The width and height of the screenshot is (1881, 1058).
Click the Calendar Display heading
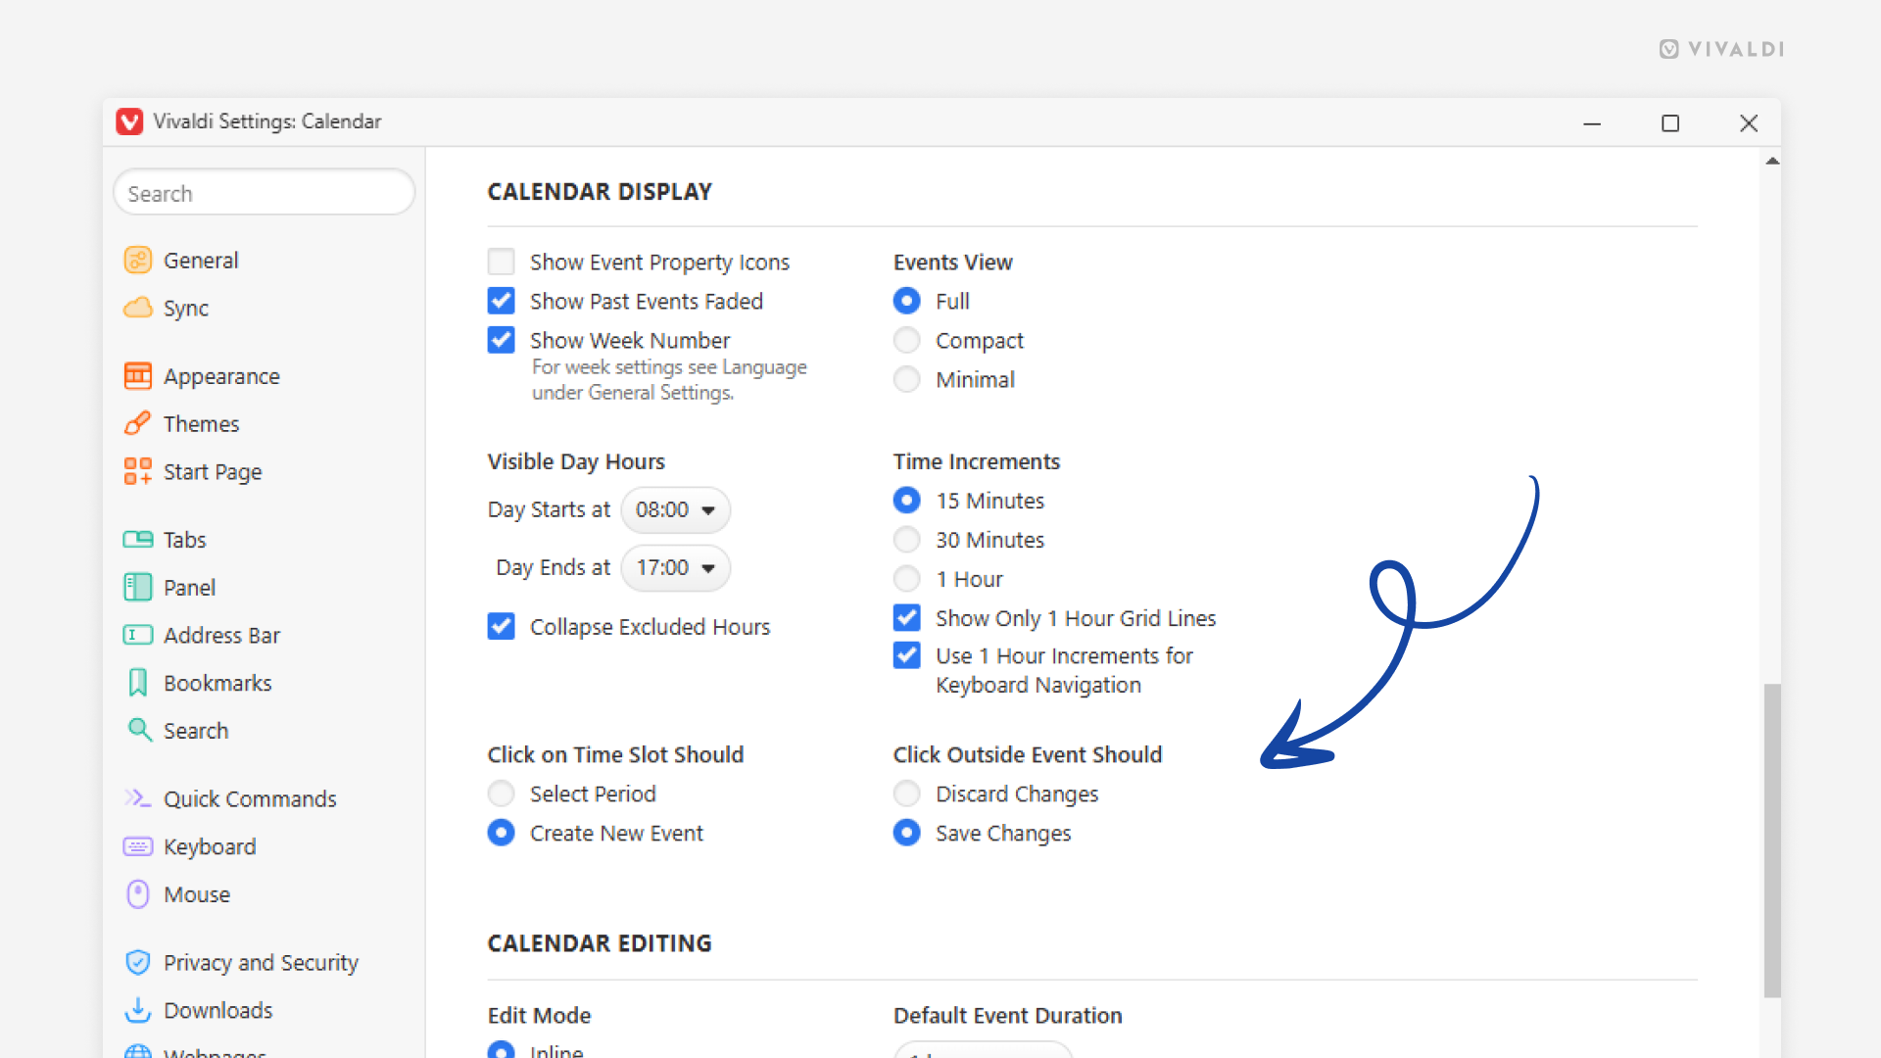click(600, 192)
